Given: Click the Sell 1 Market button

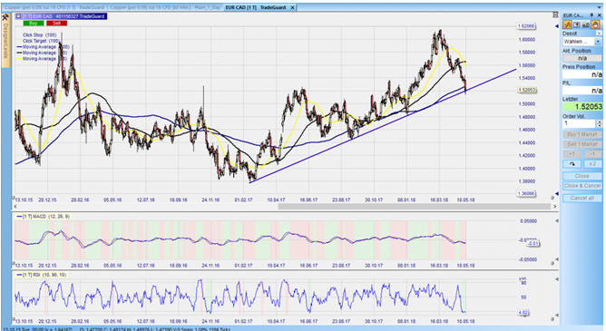Looking at the screenshot, I should coord(582,144).
